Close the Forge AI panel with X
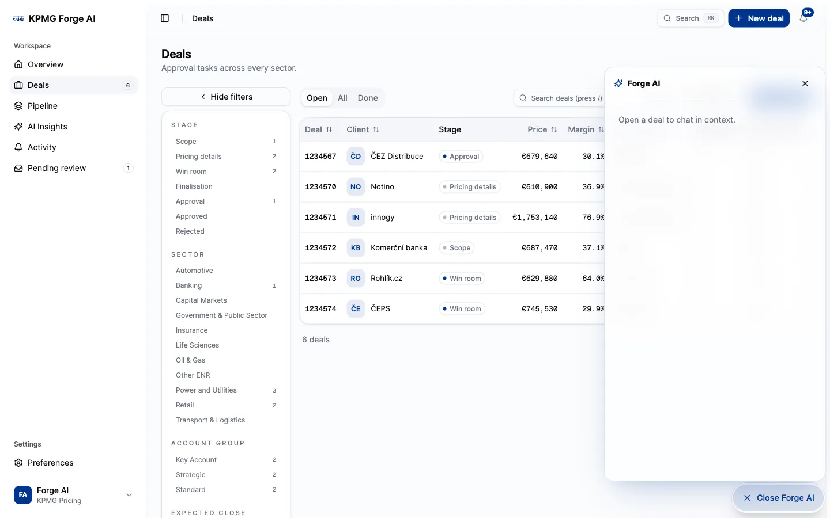 click(805, 83)
